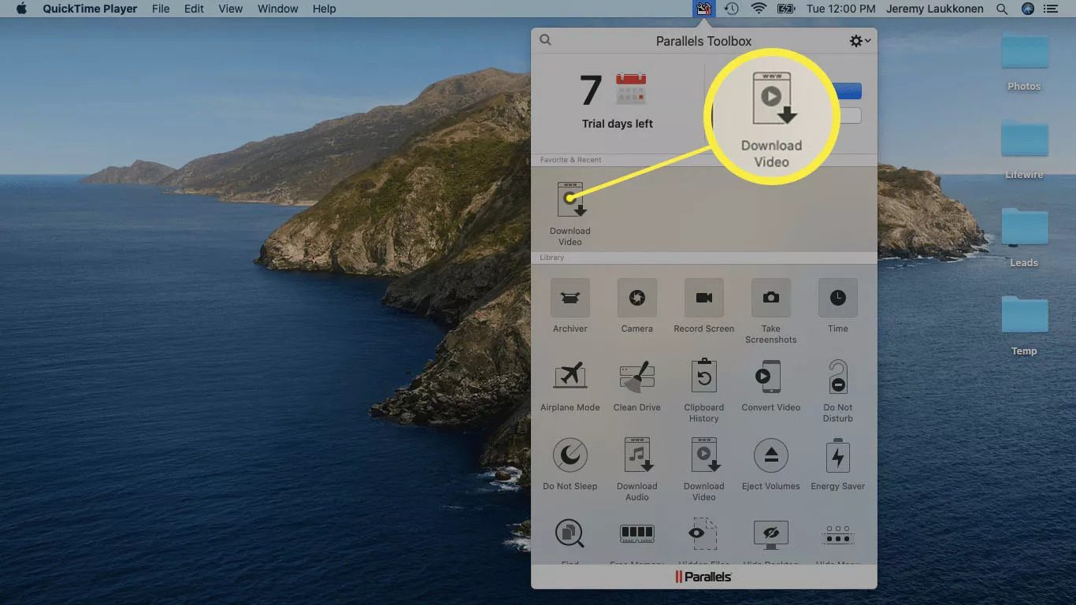The width and height of the screenshot is (1076, 605).
Task: Open Download Video under Favorite & Recent
Action: tap(570, 201)
